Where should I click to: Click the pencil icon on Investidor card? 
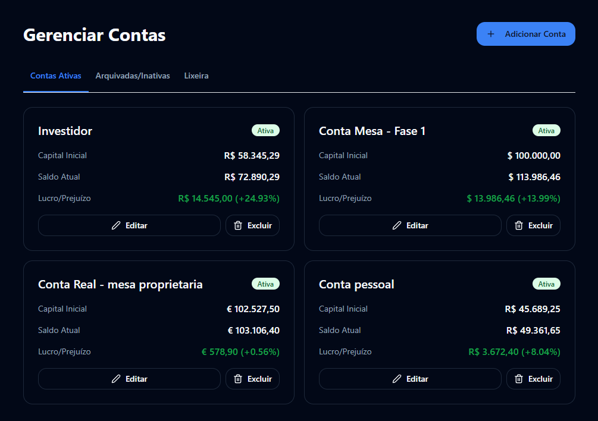tap(115, 225)
